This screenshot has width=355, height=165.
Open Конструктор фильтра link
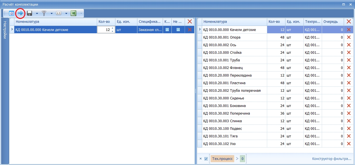[x=332, y=159]
